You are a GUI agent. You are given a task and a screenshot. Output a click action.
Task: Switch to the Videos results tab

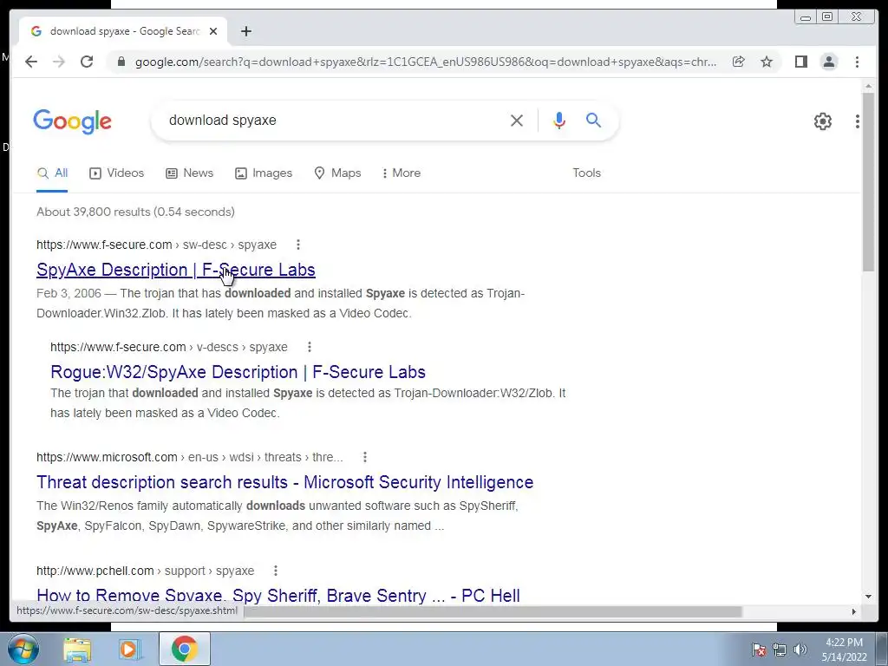click(117, 173)
